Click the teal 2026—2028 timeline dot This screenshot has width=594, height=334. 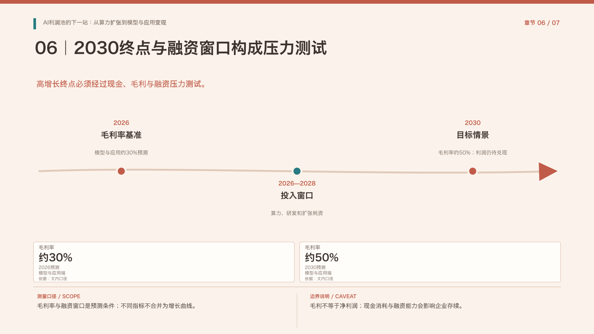[x=297, y=171]
